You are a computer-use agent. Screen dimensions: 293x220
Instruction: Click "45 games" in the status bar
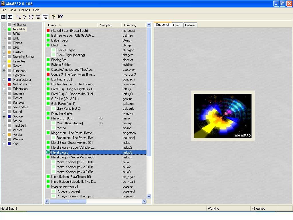[x=258, y=209]
